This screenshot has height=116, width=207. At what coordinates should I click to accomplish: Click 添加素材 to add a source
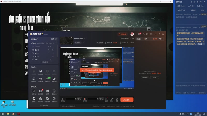44,62
